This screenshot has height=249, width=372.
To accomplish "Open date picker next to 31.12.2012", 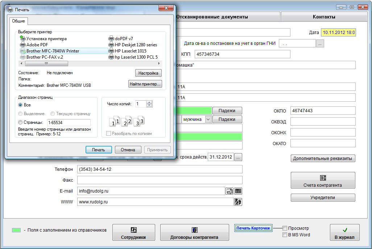I will point(238,157).
